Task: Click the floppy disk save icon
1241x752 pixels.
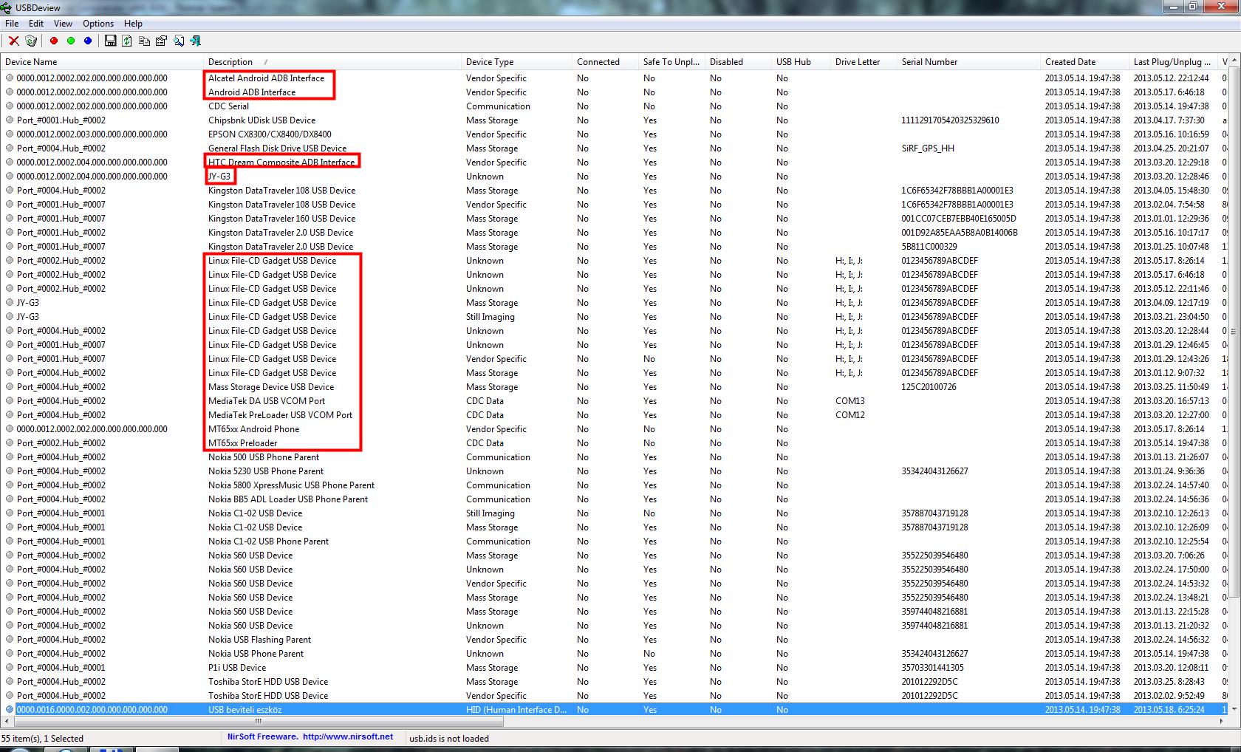Action: point(110,41)
